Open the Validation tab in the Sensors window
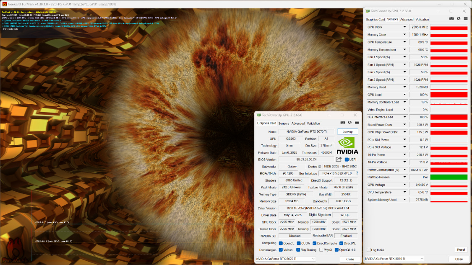472x265 pixels. pyautogui.click(x=422, y=19)
